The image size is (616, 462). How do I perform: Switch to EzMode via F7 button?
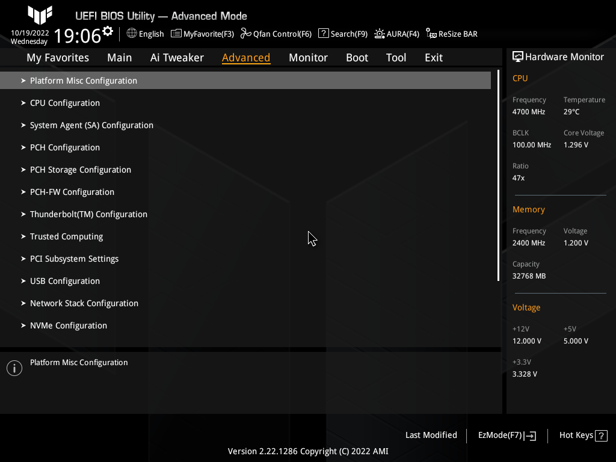(506, 435)
